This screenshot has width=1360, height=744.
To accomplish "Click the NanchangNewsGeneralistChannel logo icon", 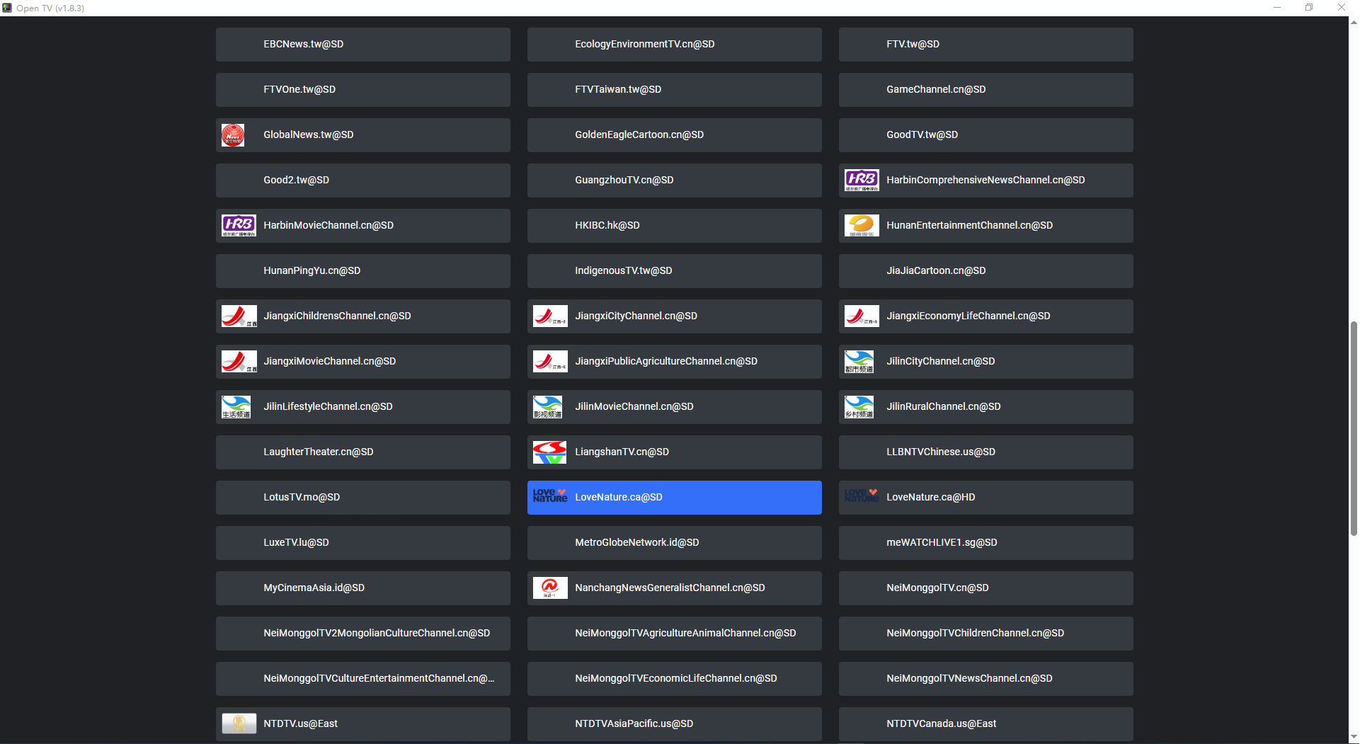I will coord(550,588).
